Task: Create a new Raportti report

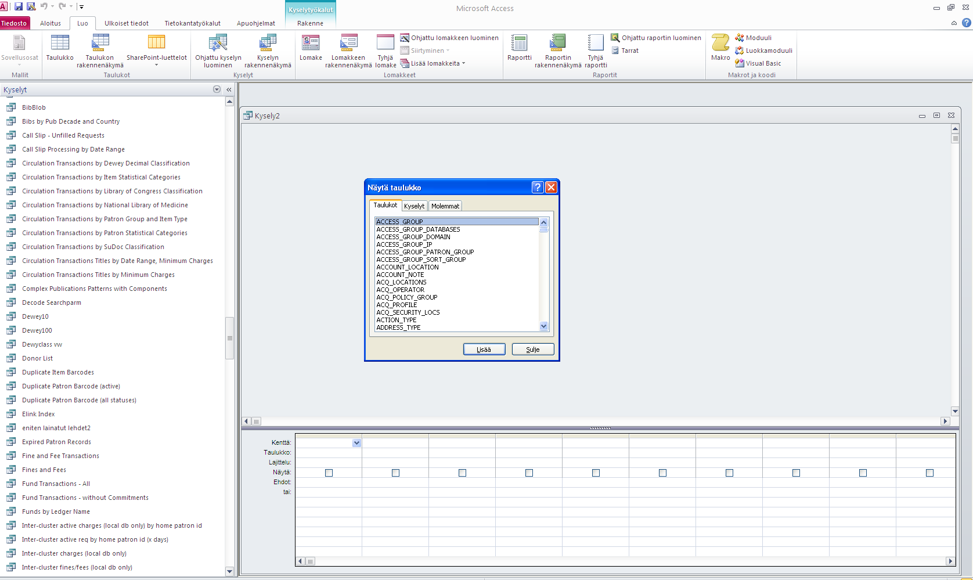Action: tap(519, 48)
